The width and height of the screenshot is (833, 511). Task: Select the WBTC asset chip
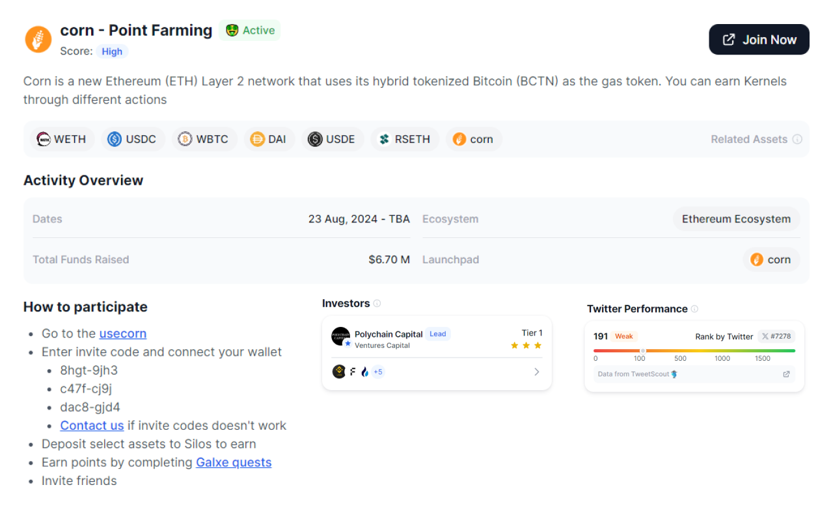pos(204,139)
